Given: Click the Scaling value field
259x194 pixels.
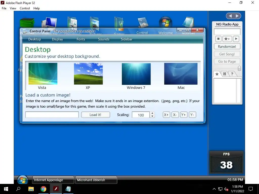Looking at the screenshot, I should point(141,115).
